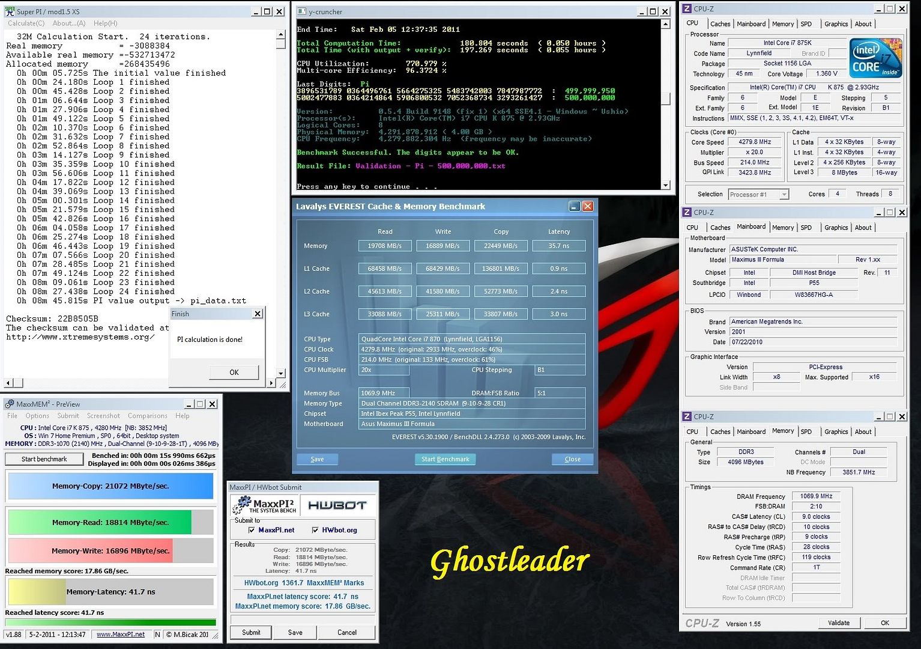Switch to SPD tab in top CPU-Z
Screen dimensions: 921x649
click(x=806, y=24)
